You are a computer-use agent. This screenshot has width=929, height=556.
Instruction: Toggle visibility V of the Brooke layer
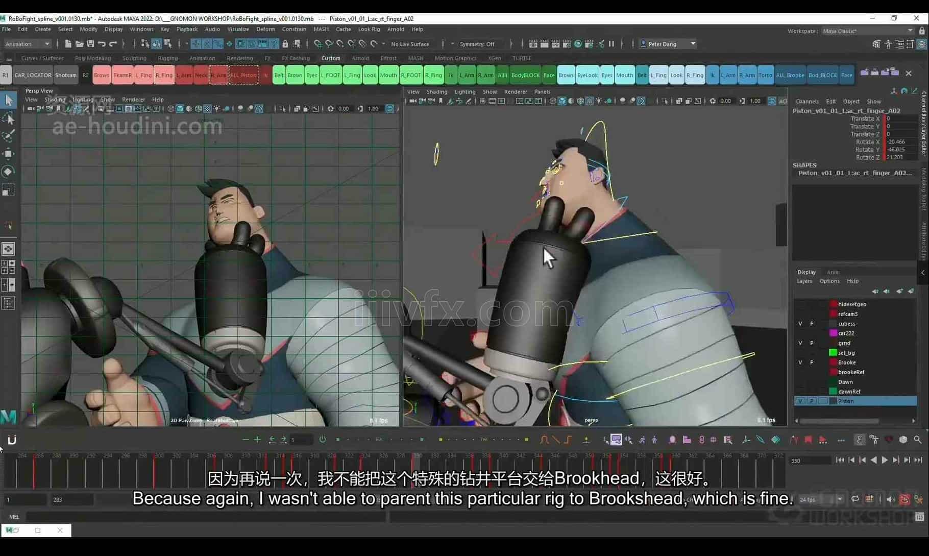click(800, 362)
